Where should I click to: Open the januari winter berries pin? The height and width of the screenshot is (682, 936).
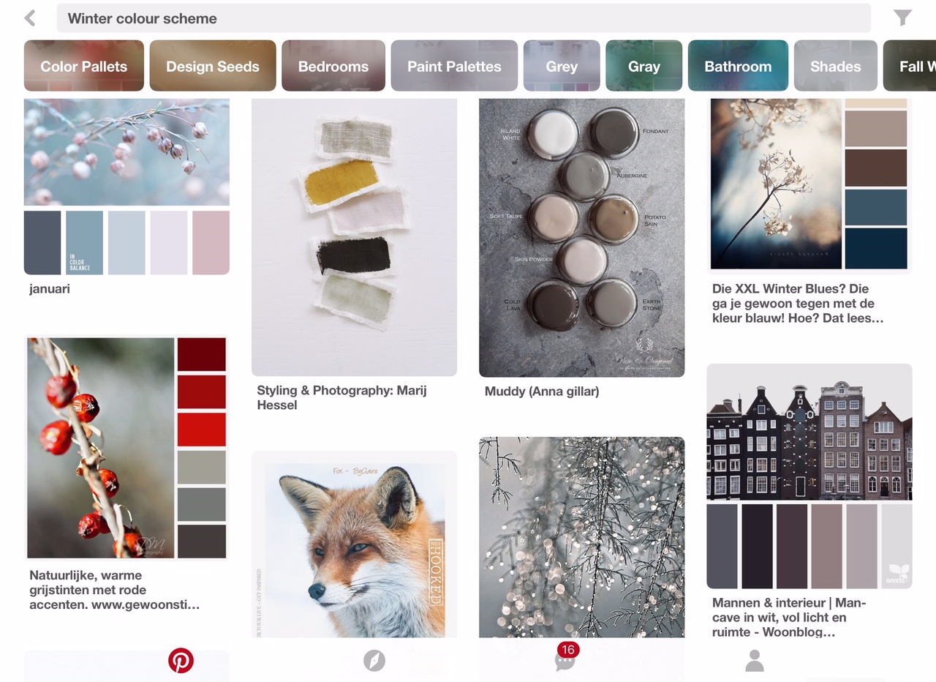pos(127,187)
